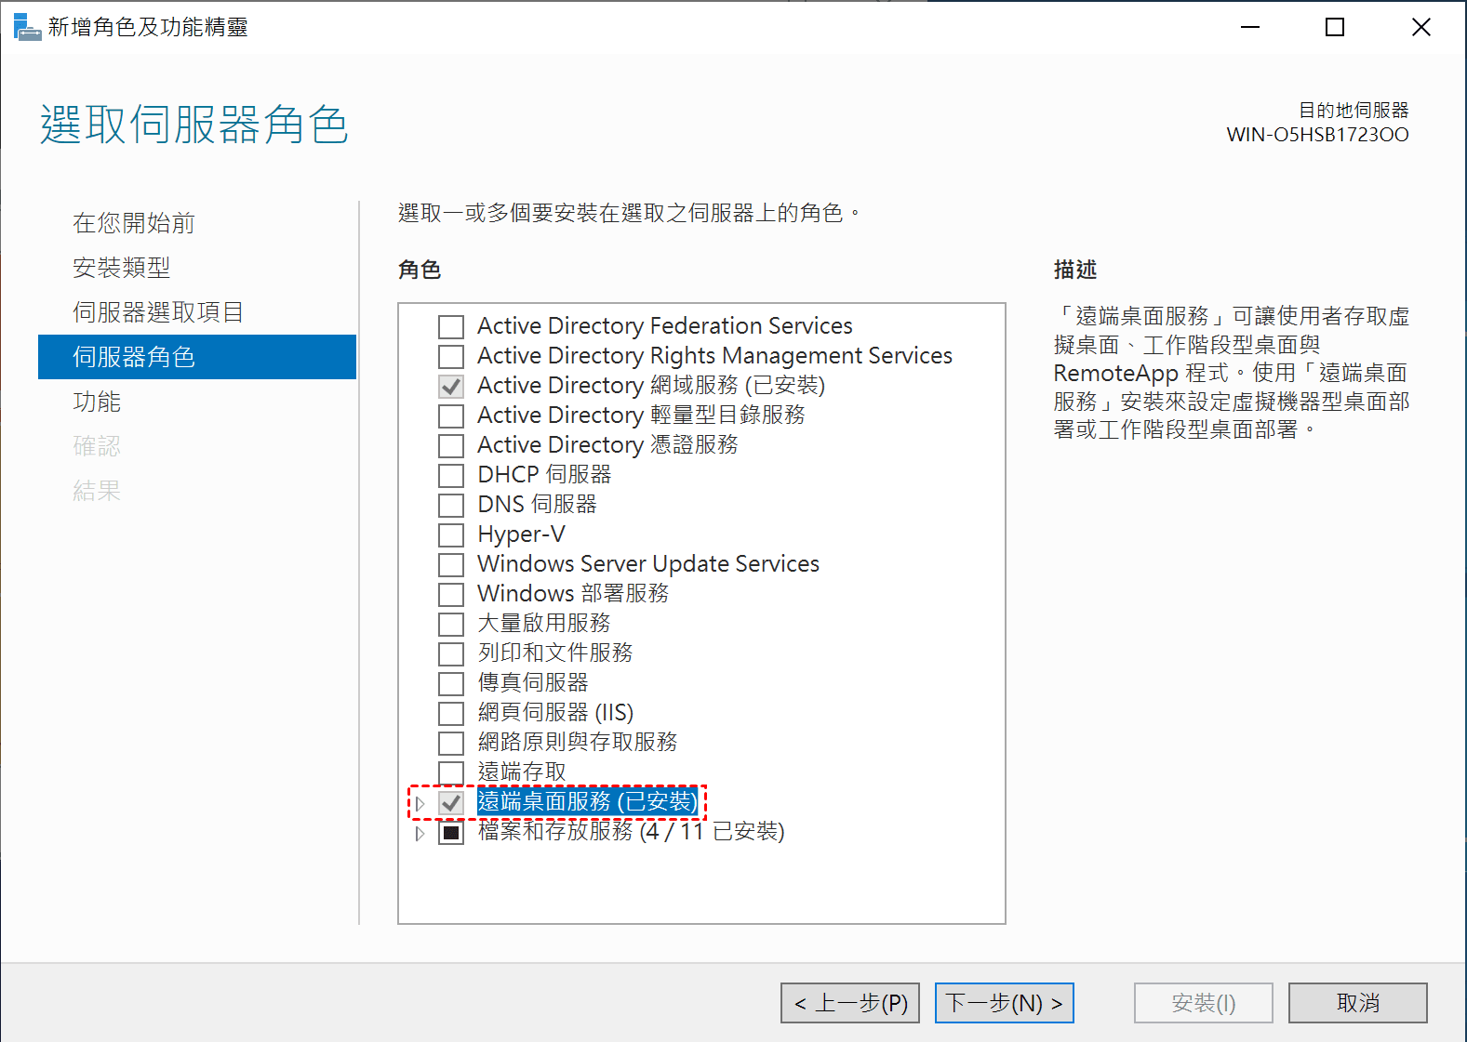Screen dimensions: 1467x1042
Task: Go to the 在您開始前 step
Action: tap(134, 223)
